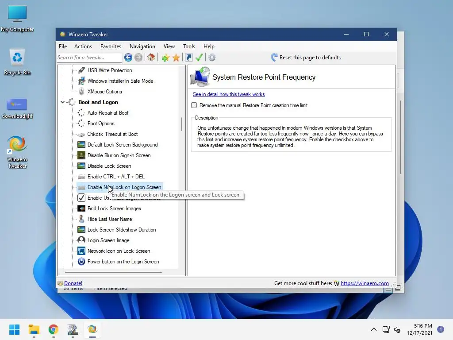Image resolution: width=453 pixels, height=340 pixels.
Task: Click the Donate! link
Action: tap(73, 283)
